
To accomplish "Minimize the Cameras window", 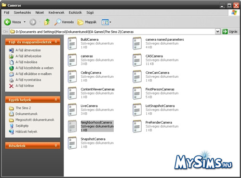I will (x=222, y=5).
